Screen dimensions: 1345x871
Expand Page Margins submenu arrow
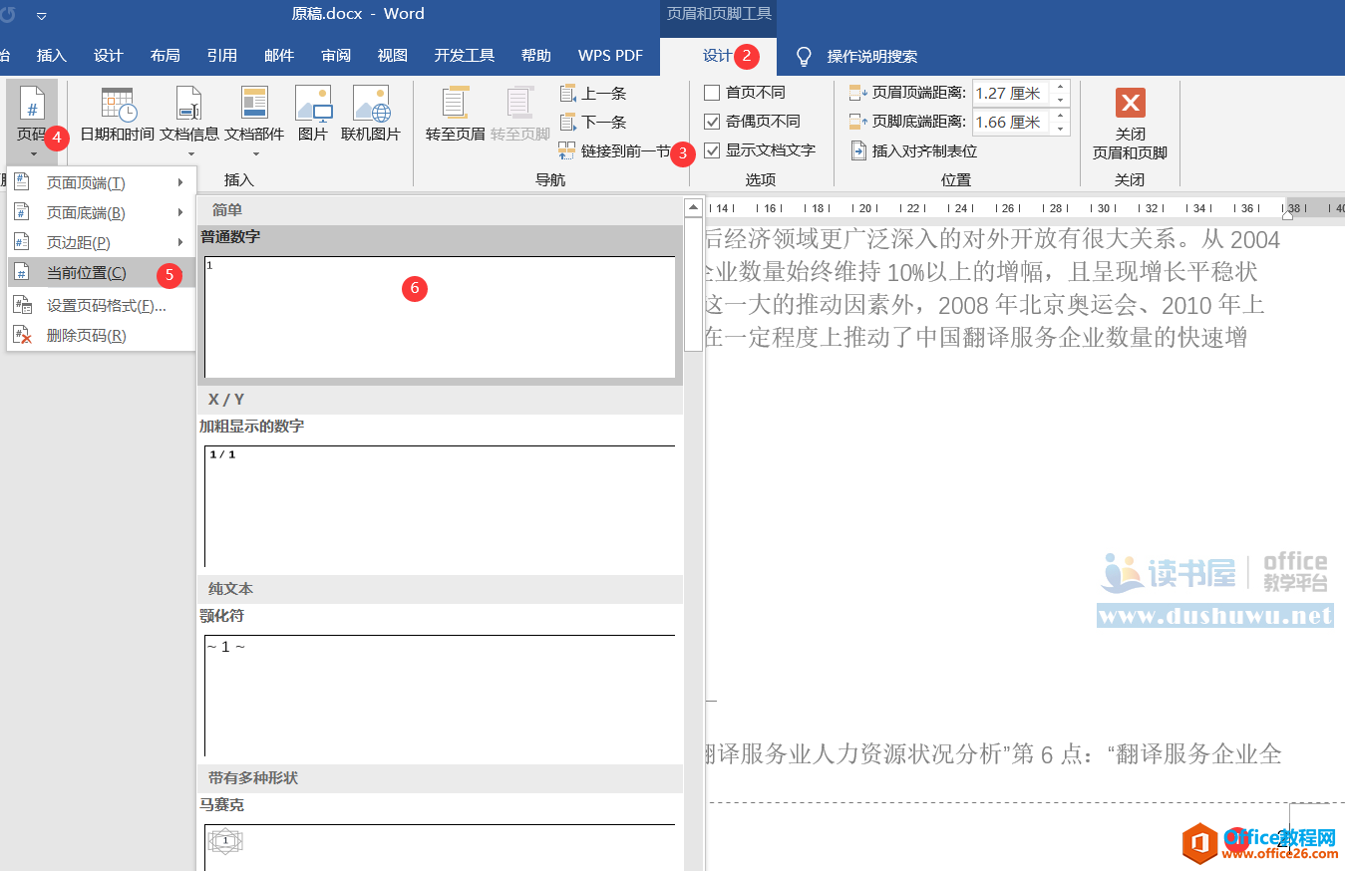click(x=180, y=242)
